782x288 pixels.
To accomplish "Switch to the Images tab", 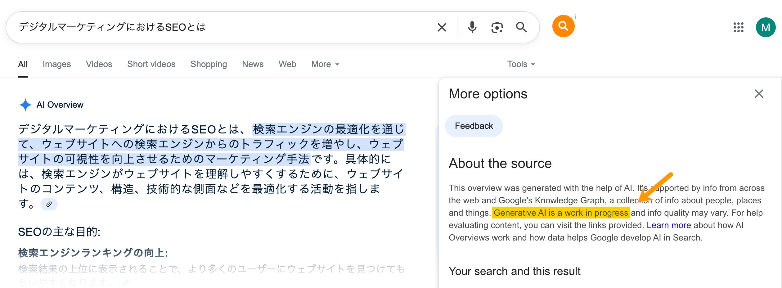I will (x=57, y=64).
